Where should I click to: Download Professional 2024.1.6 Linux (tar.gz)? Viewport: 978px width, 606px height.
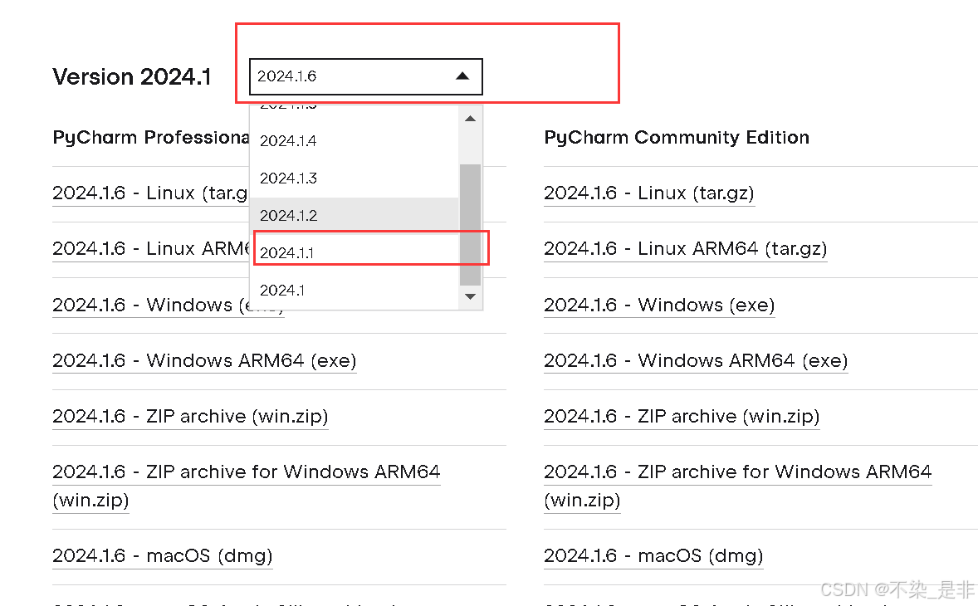[150, 193]
